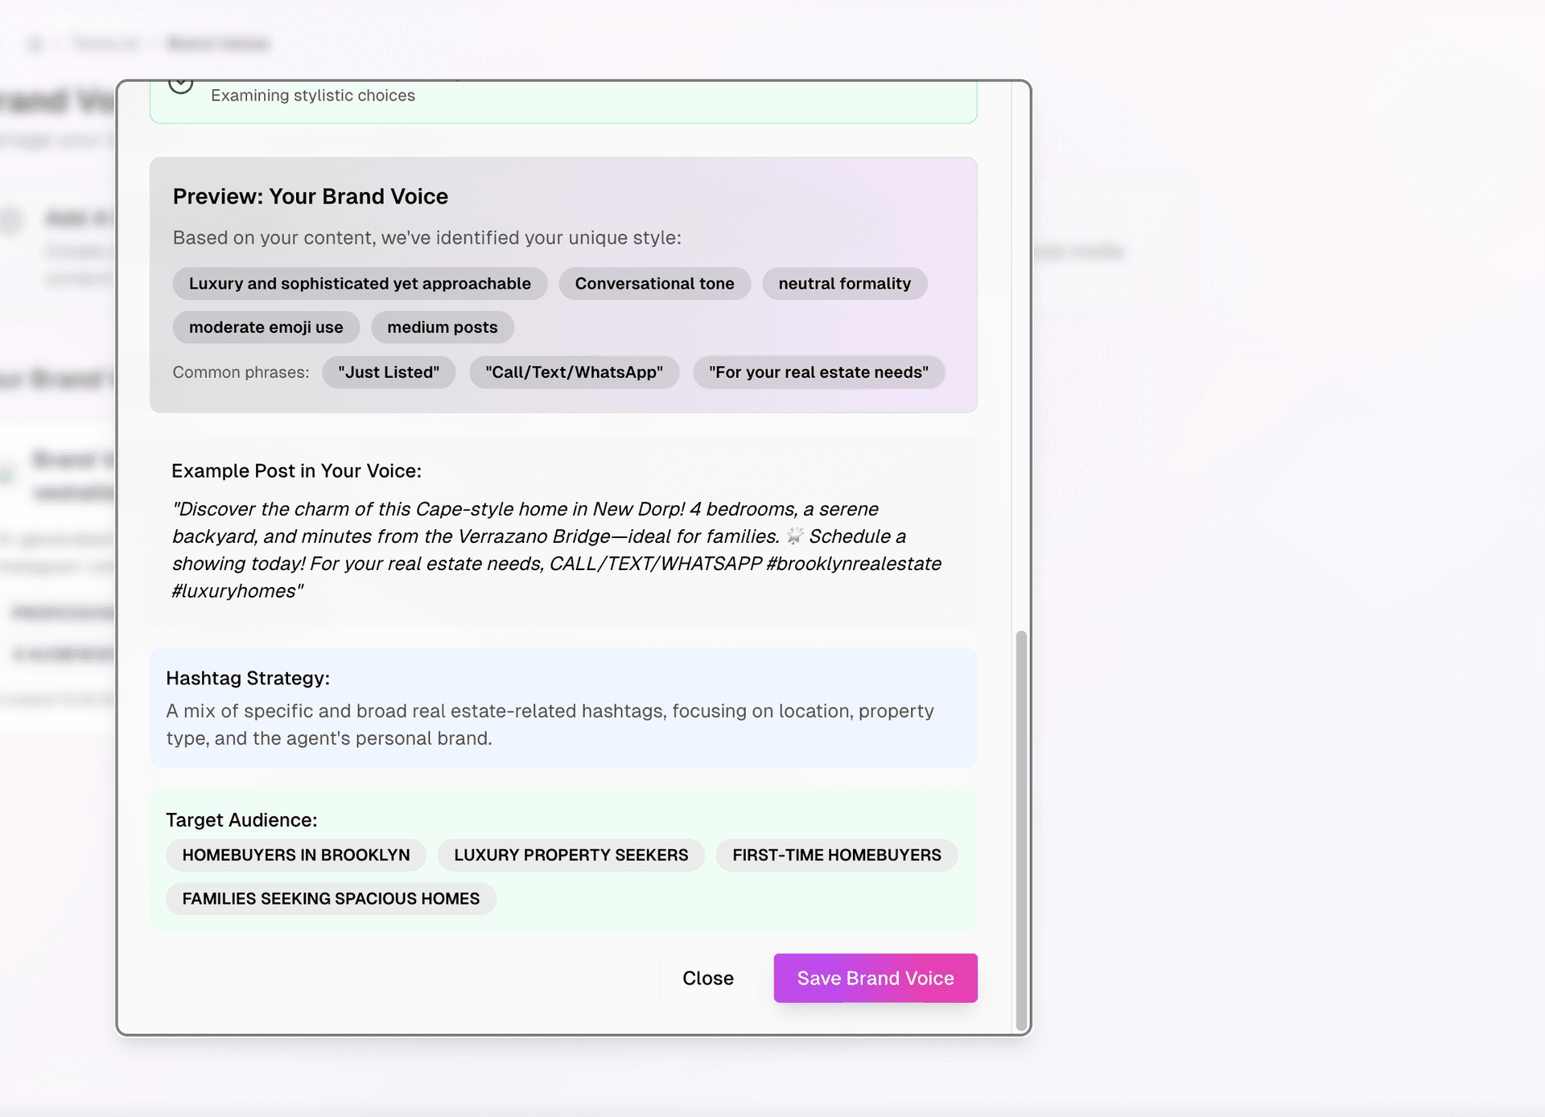Click the example post text block
Viewport: 1545px width, 1117px height.
[557, 549]
